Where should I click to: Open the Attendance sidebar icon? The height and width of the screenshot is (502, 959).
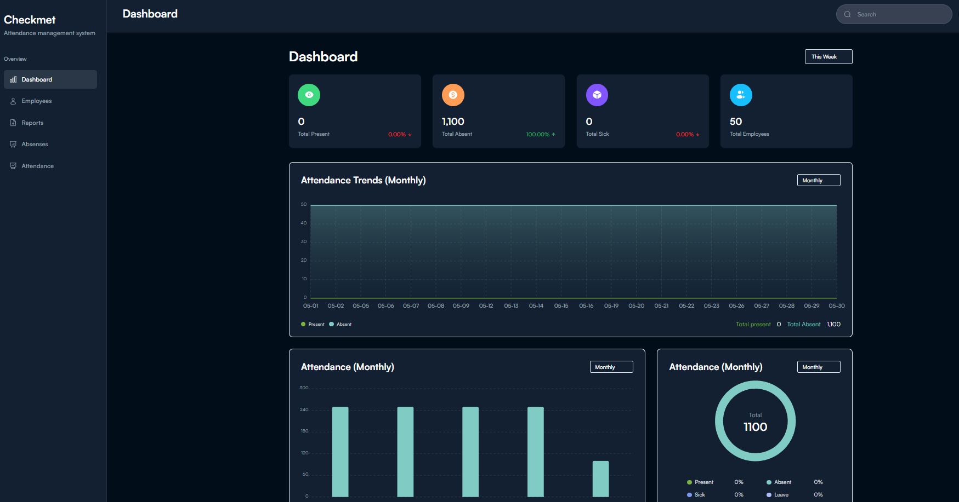(x=13, y=165)
